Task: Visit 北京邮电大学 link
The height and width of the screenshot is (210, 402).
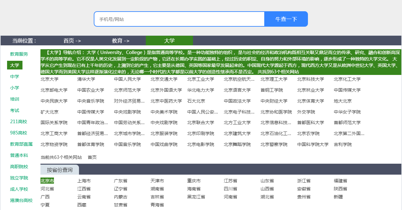Action: coord(54,90)
